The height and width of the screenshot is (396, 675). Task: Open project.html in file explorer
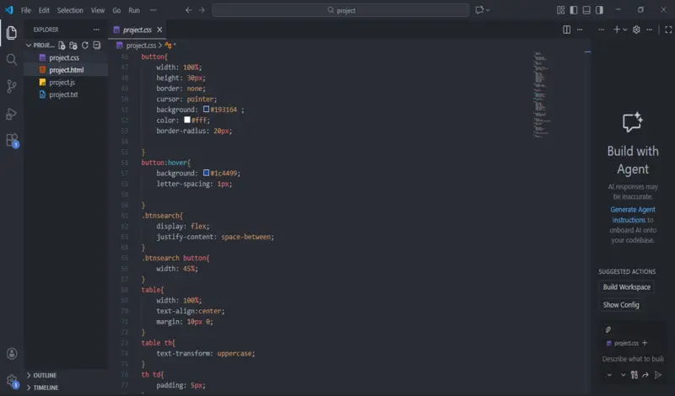(x=66, y=70)
